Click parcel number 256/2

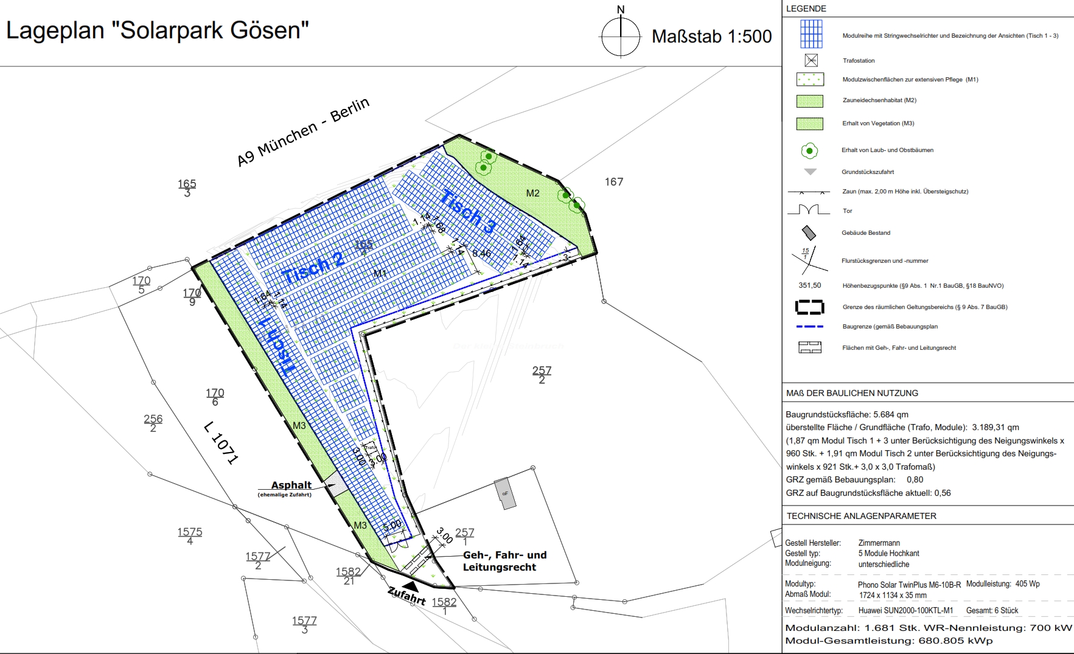coord(153,423)
